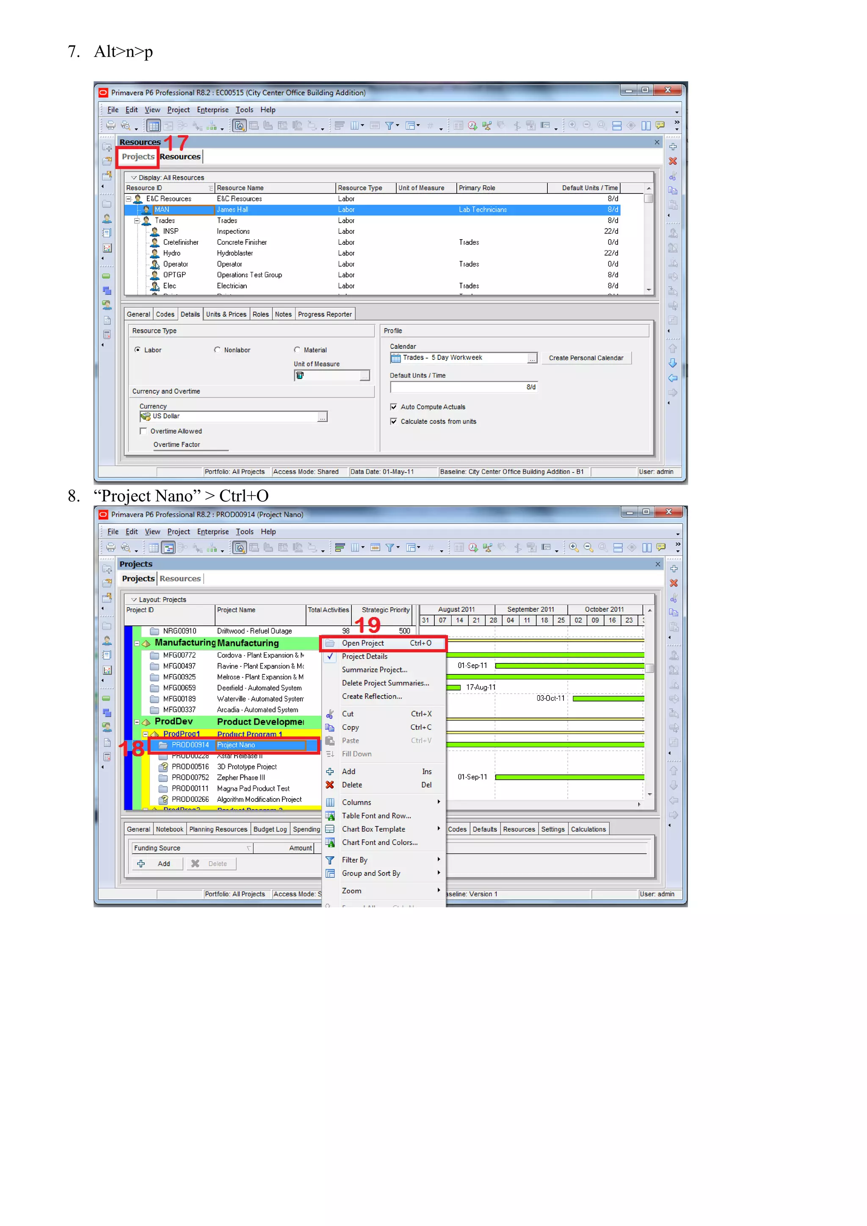Screen dimensions: 867x1226
Task: Open the Budget Log tab in the lower window
Action: point(270,829)
